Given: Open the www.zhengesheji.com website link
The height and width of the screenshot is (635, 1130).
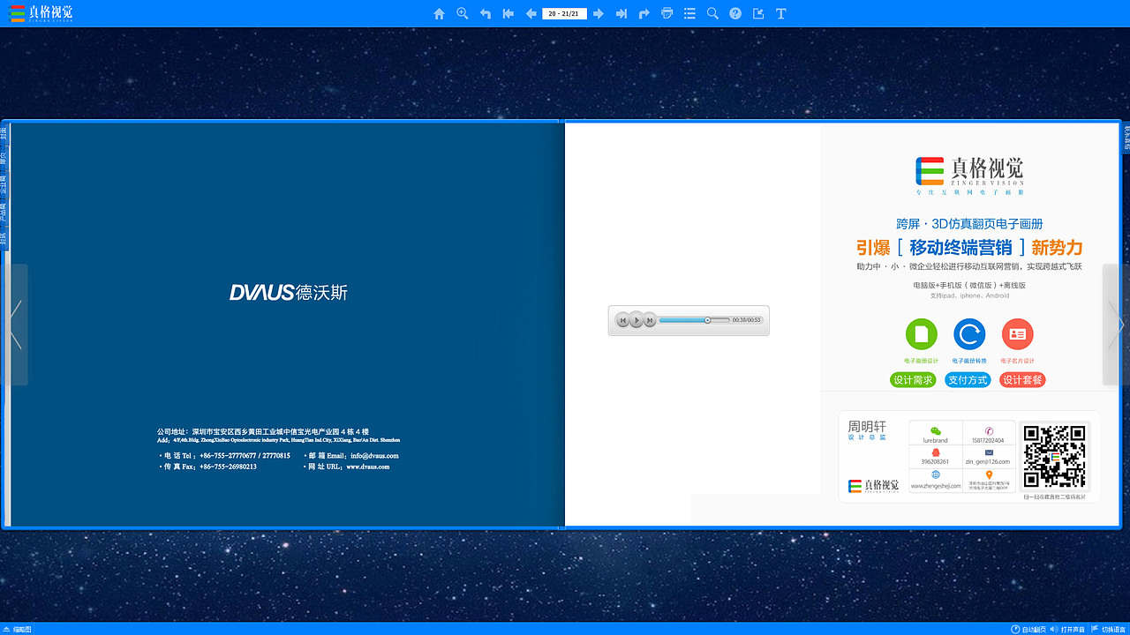Looking at the screenshot, I should [936, 486].
